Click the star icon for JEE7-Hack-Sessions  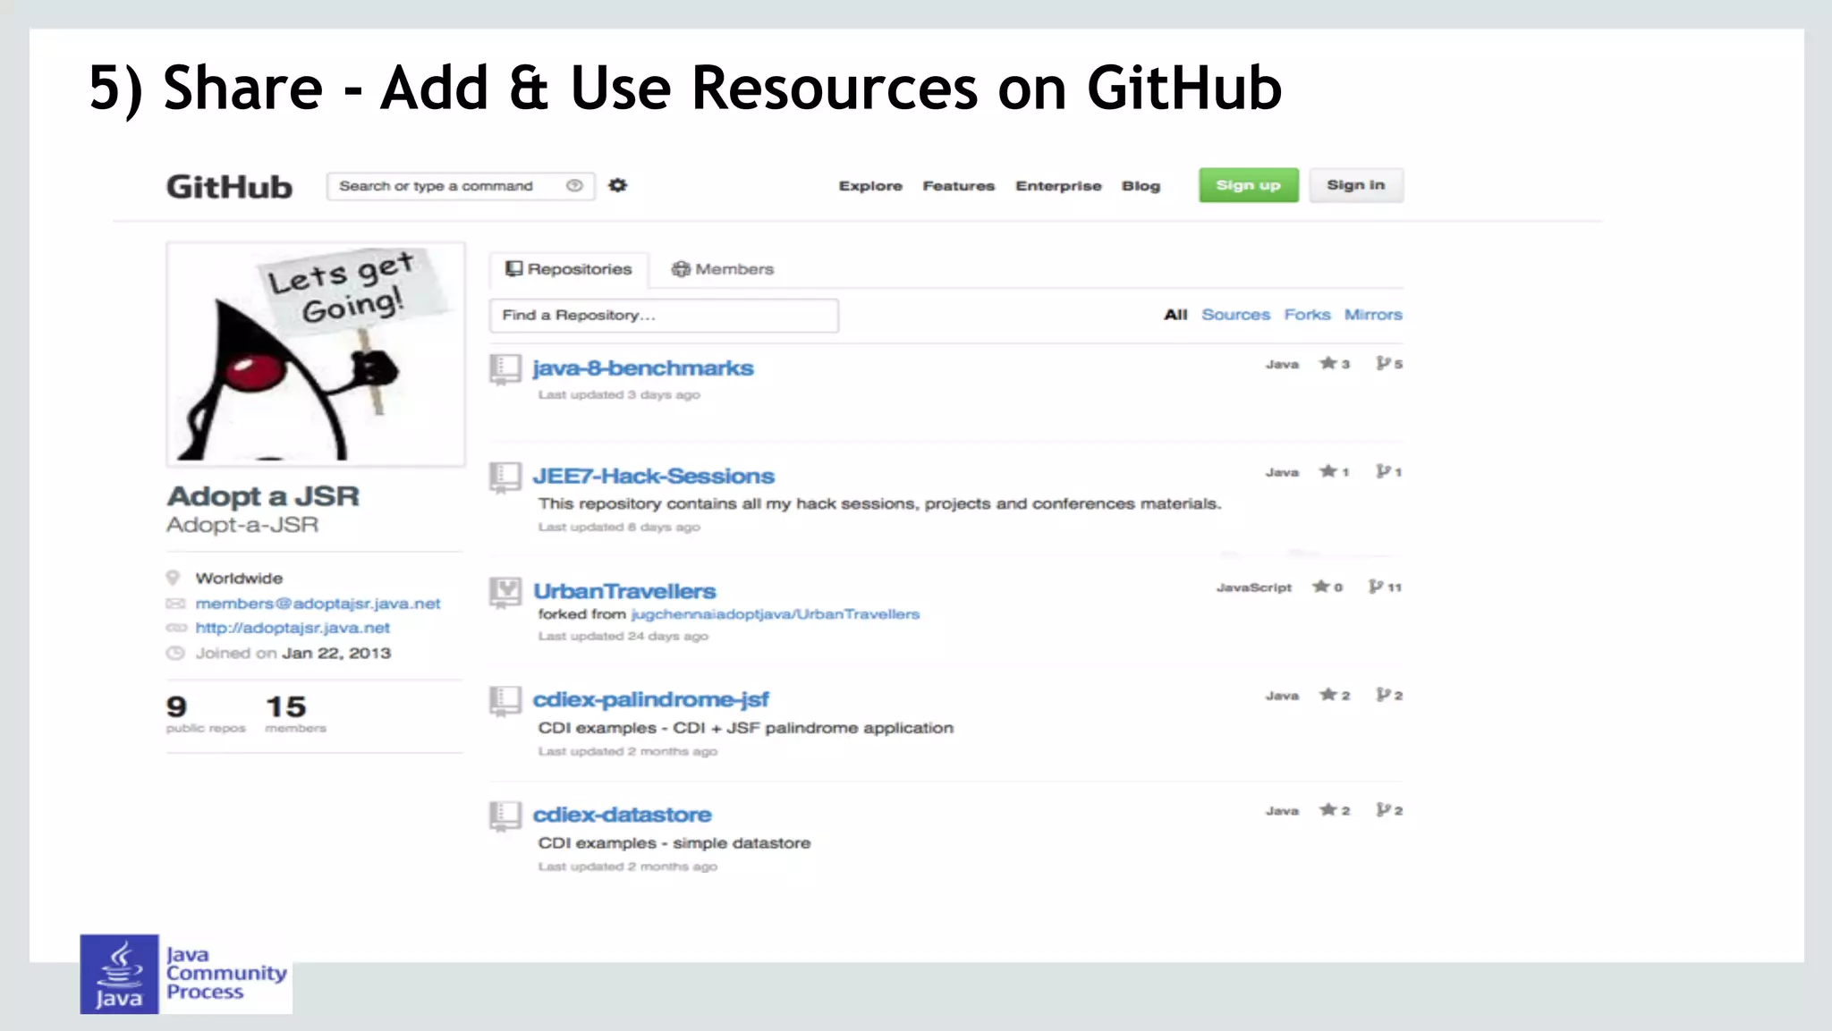(x=1327, y=471)
